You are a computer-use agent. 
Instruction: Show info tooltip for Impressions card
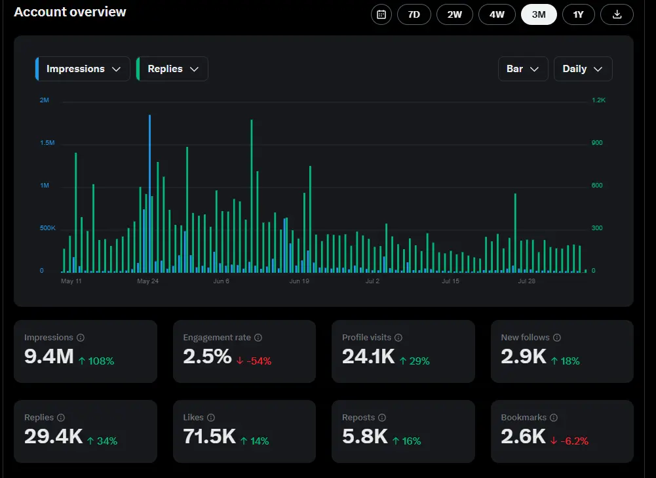[81, 338]
